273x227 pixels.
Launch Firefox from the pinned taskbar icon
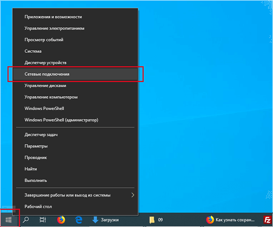click(61, 220)
